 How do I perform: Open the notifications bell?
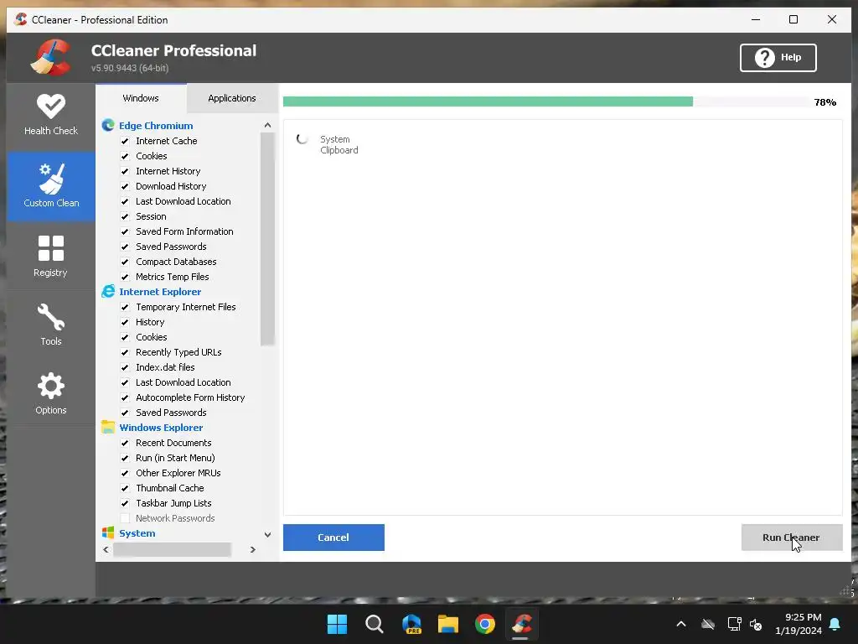(835, 624)
